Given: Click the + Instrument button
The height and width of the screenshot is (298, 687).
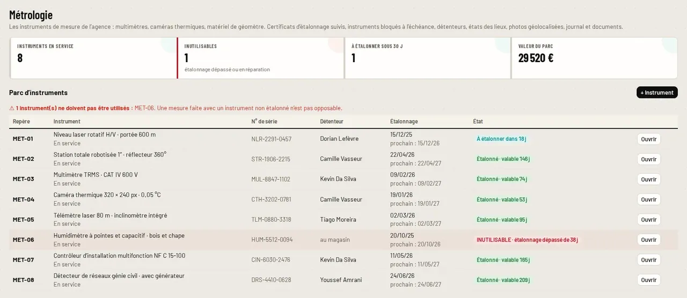Looking at the screenshot, I should (657, 92).
